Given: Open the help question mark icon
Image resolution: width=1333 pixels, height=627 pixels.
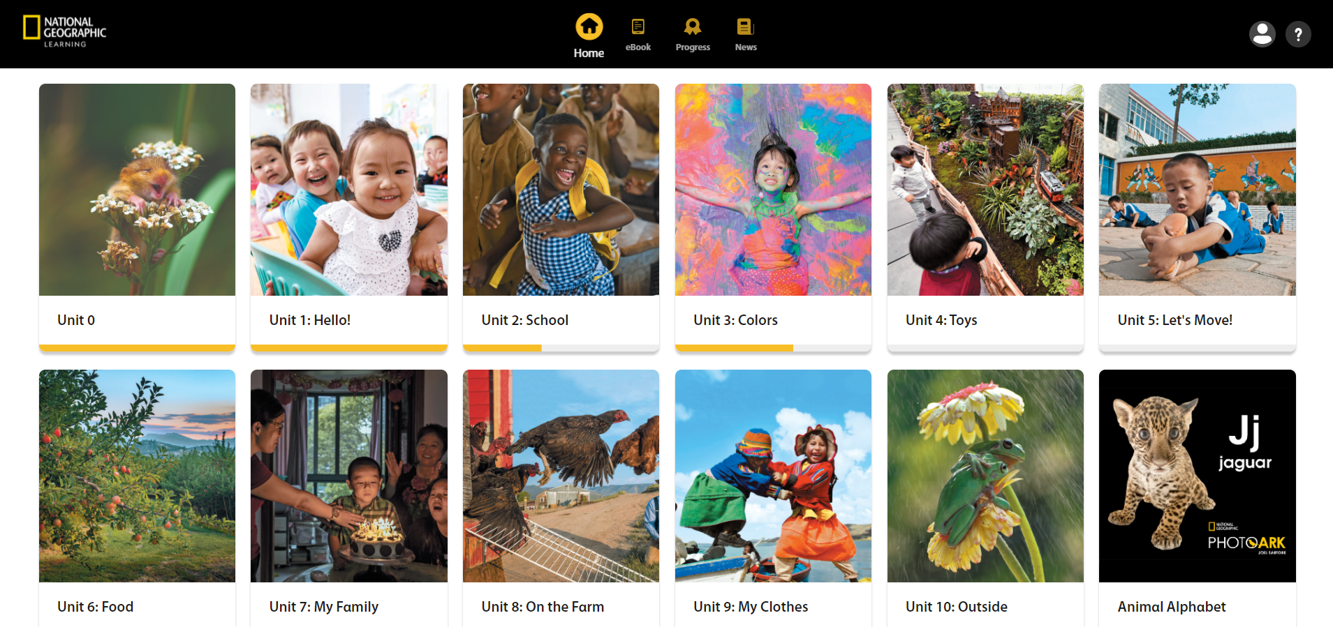Looking at the screenshot, I should 1298,34.
